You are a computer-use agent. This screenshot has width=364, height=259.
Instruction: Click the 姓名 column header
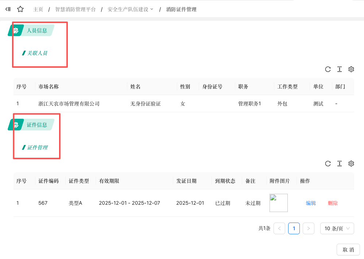coord(135,86)
